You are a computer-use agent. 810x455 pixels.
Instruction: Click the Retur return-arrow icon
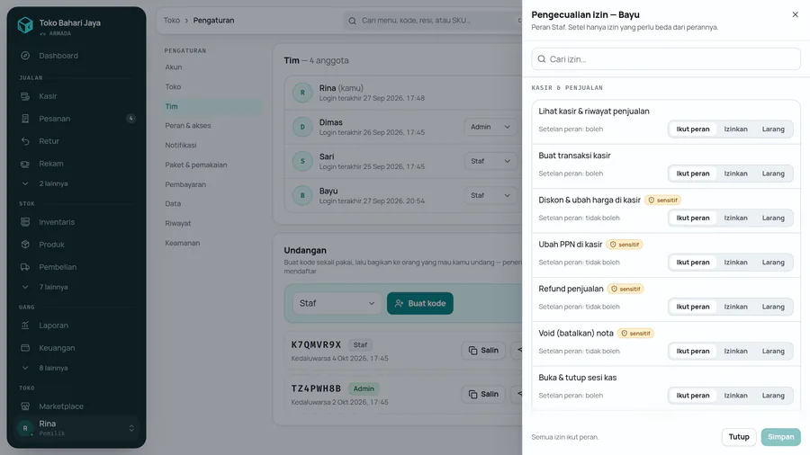click(25, 141)
